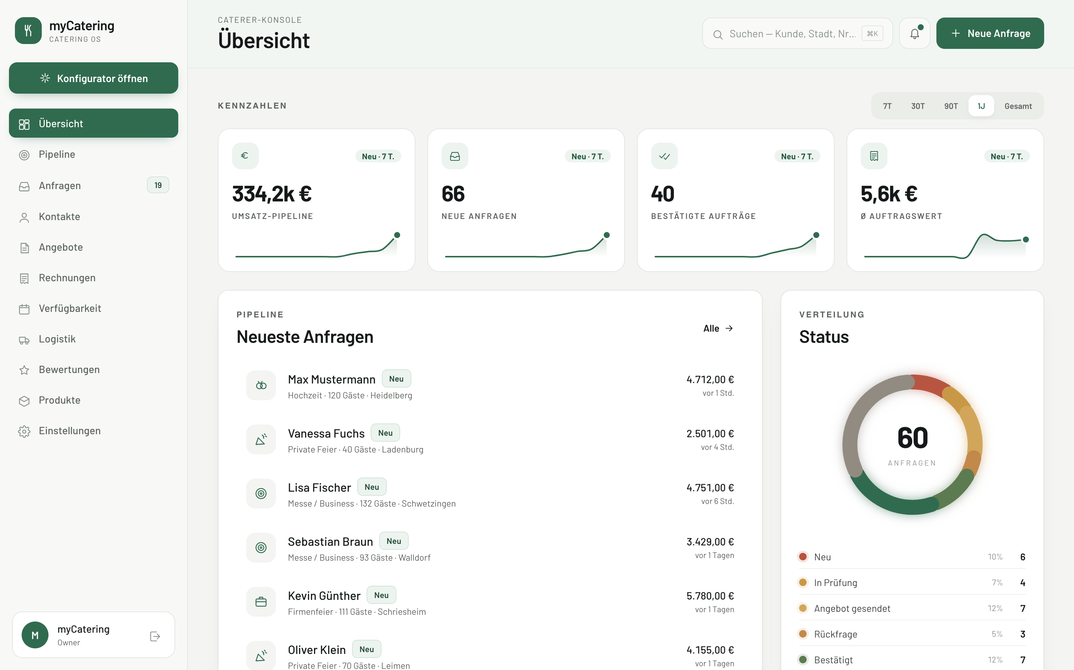
Task: Open the Alle link in Neueste Anfragen
Action: click(x=718, y=328)
